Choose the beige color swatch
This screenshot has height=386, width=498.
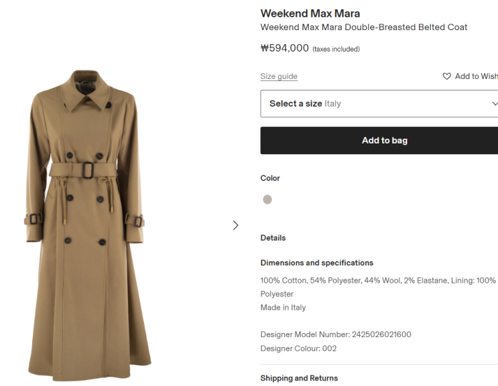[x=267, y=200]
